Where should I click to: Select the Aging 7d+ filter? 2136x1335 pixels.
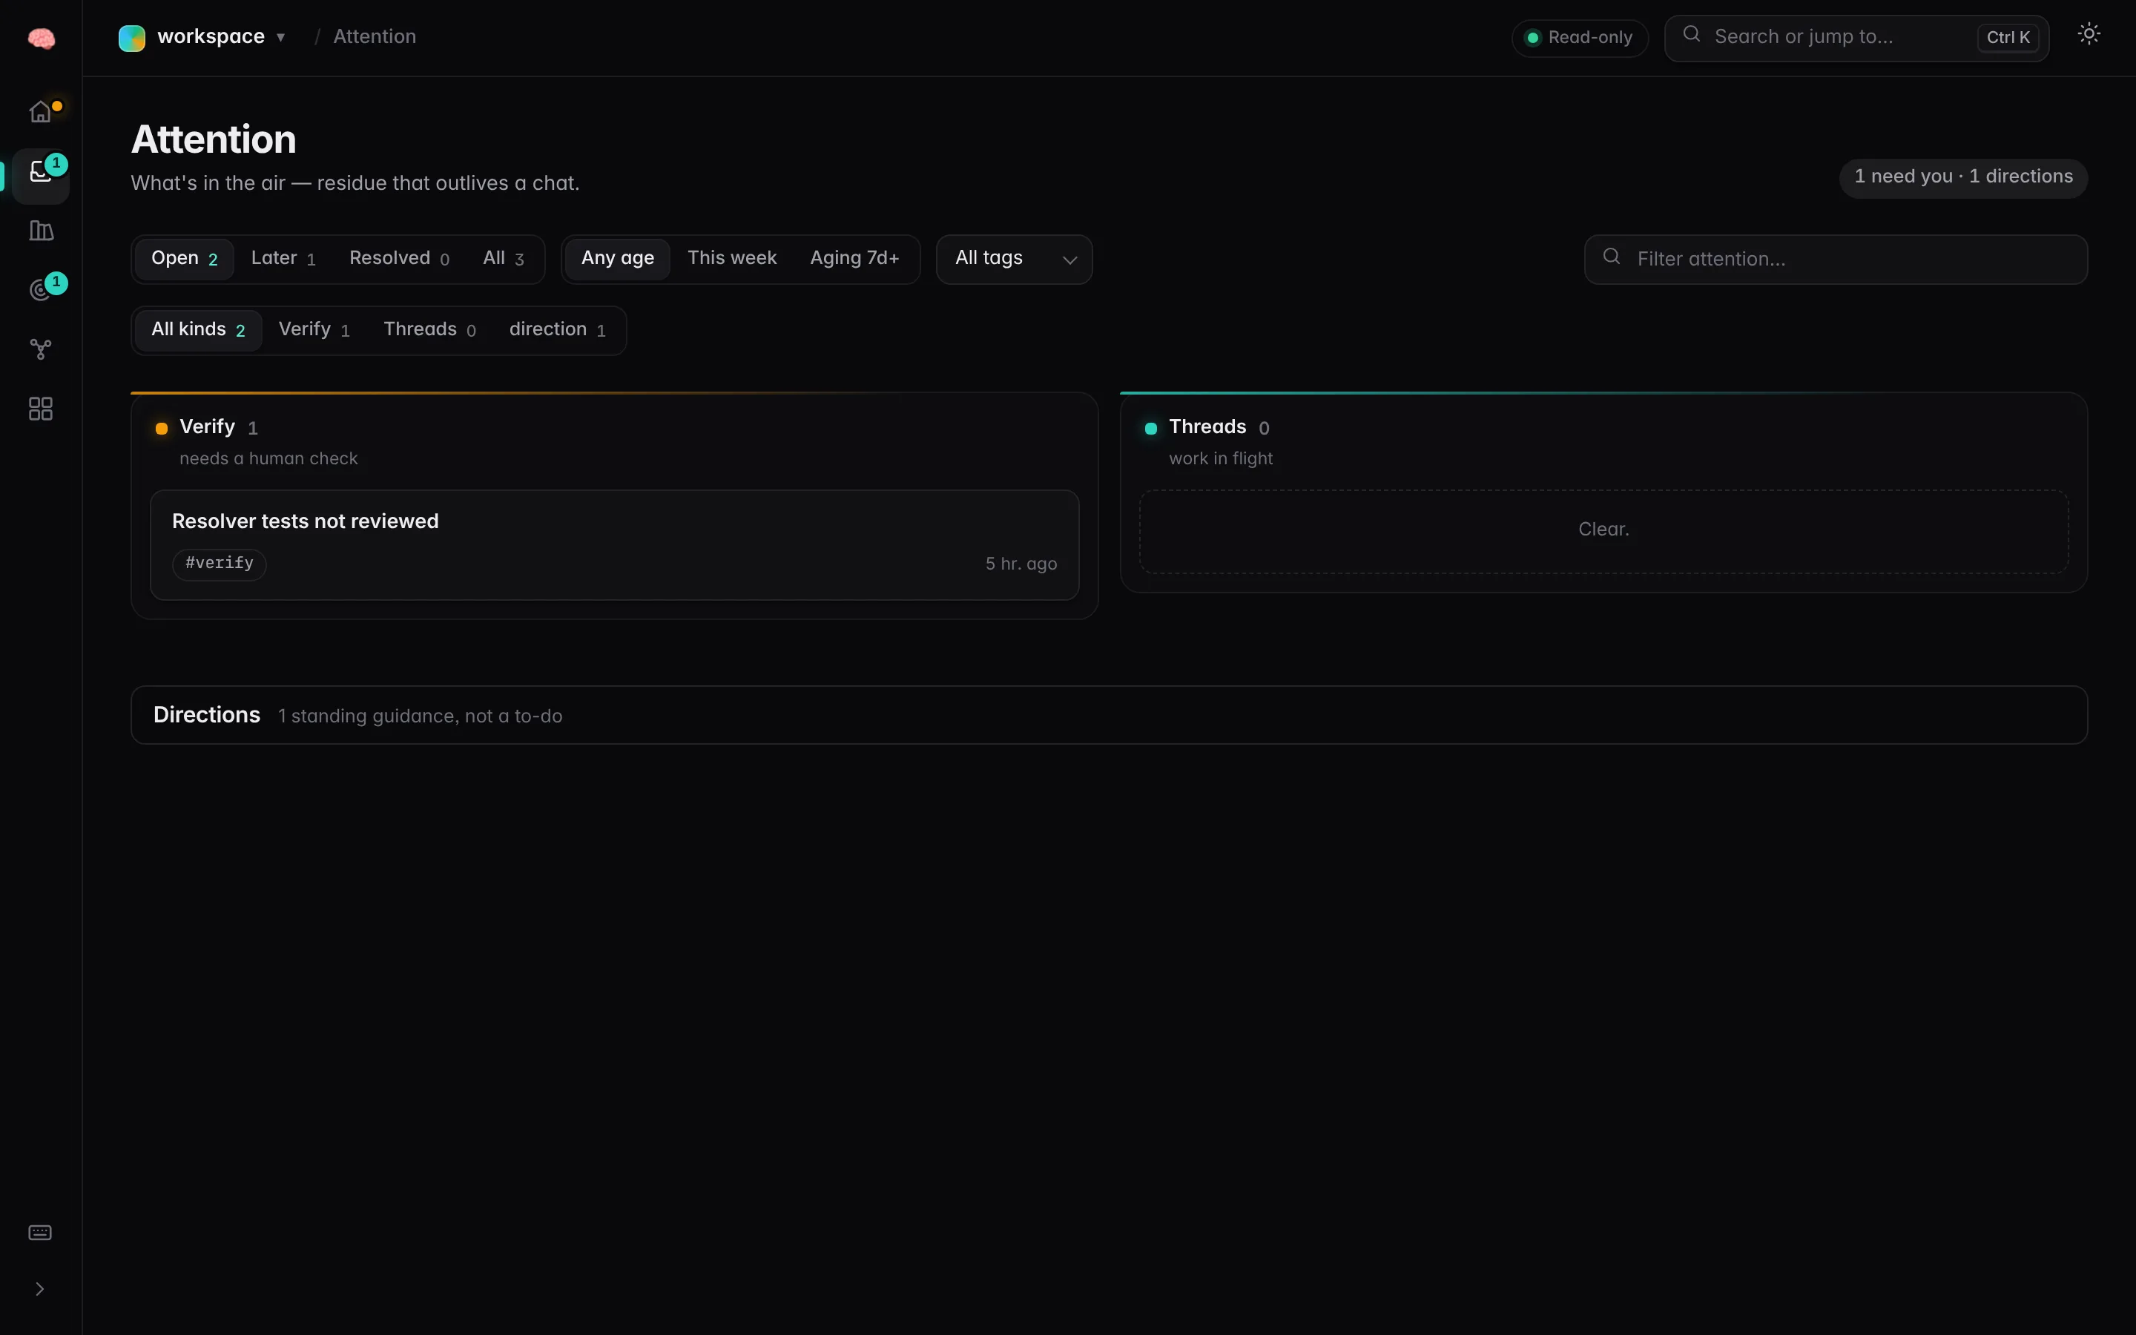point(854,259)
